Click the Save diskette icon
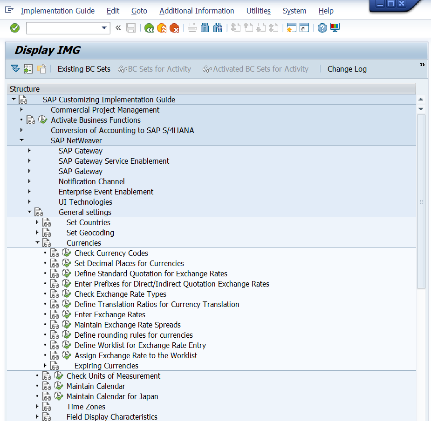 (131, 28)
